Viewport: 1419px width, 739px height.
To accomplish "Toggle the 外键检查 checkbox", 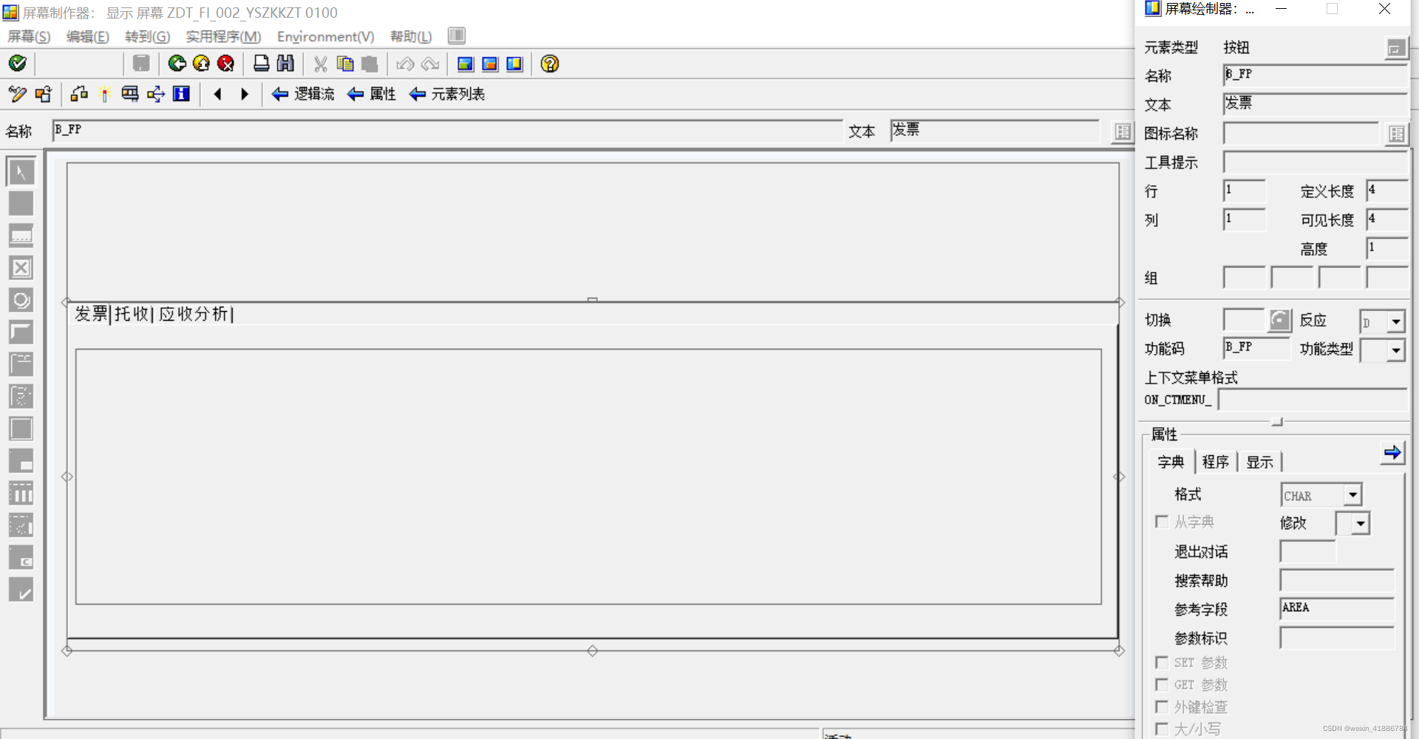I will point(1162,706).
